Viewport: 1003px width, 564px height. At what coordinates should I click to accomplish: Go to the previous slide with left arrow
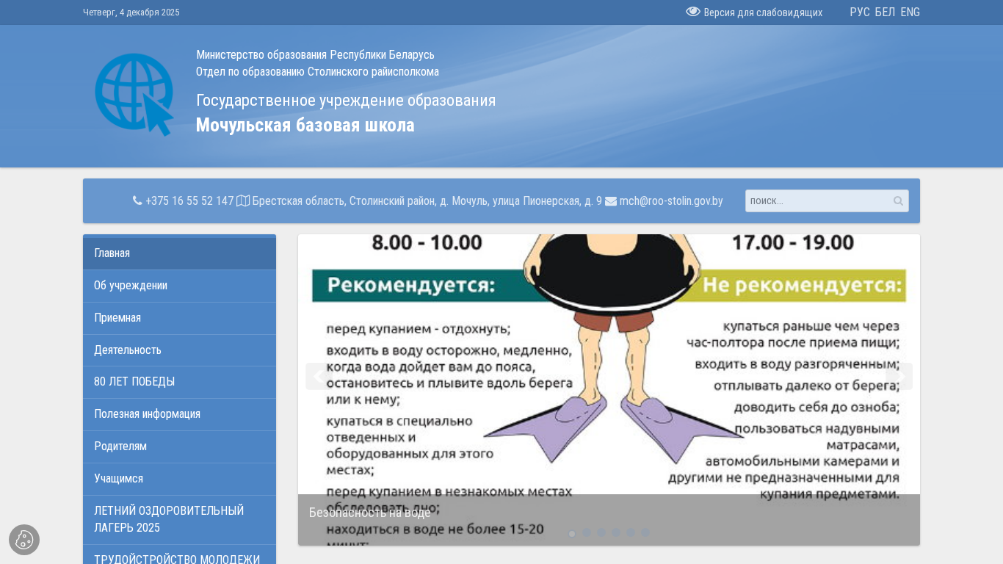coord(319,376)
